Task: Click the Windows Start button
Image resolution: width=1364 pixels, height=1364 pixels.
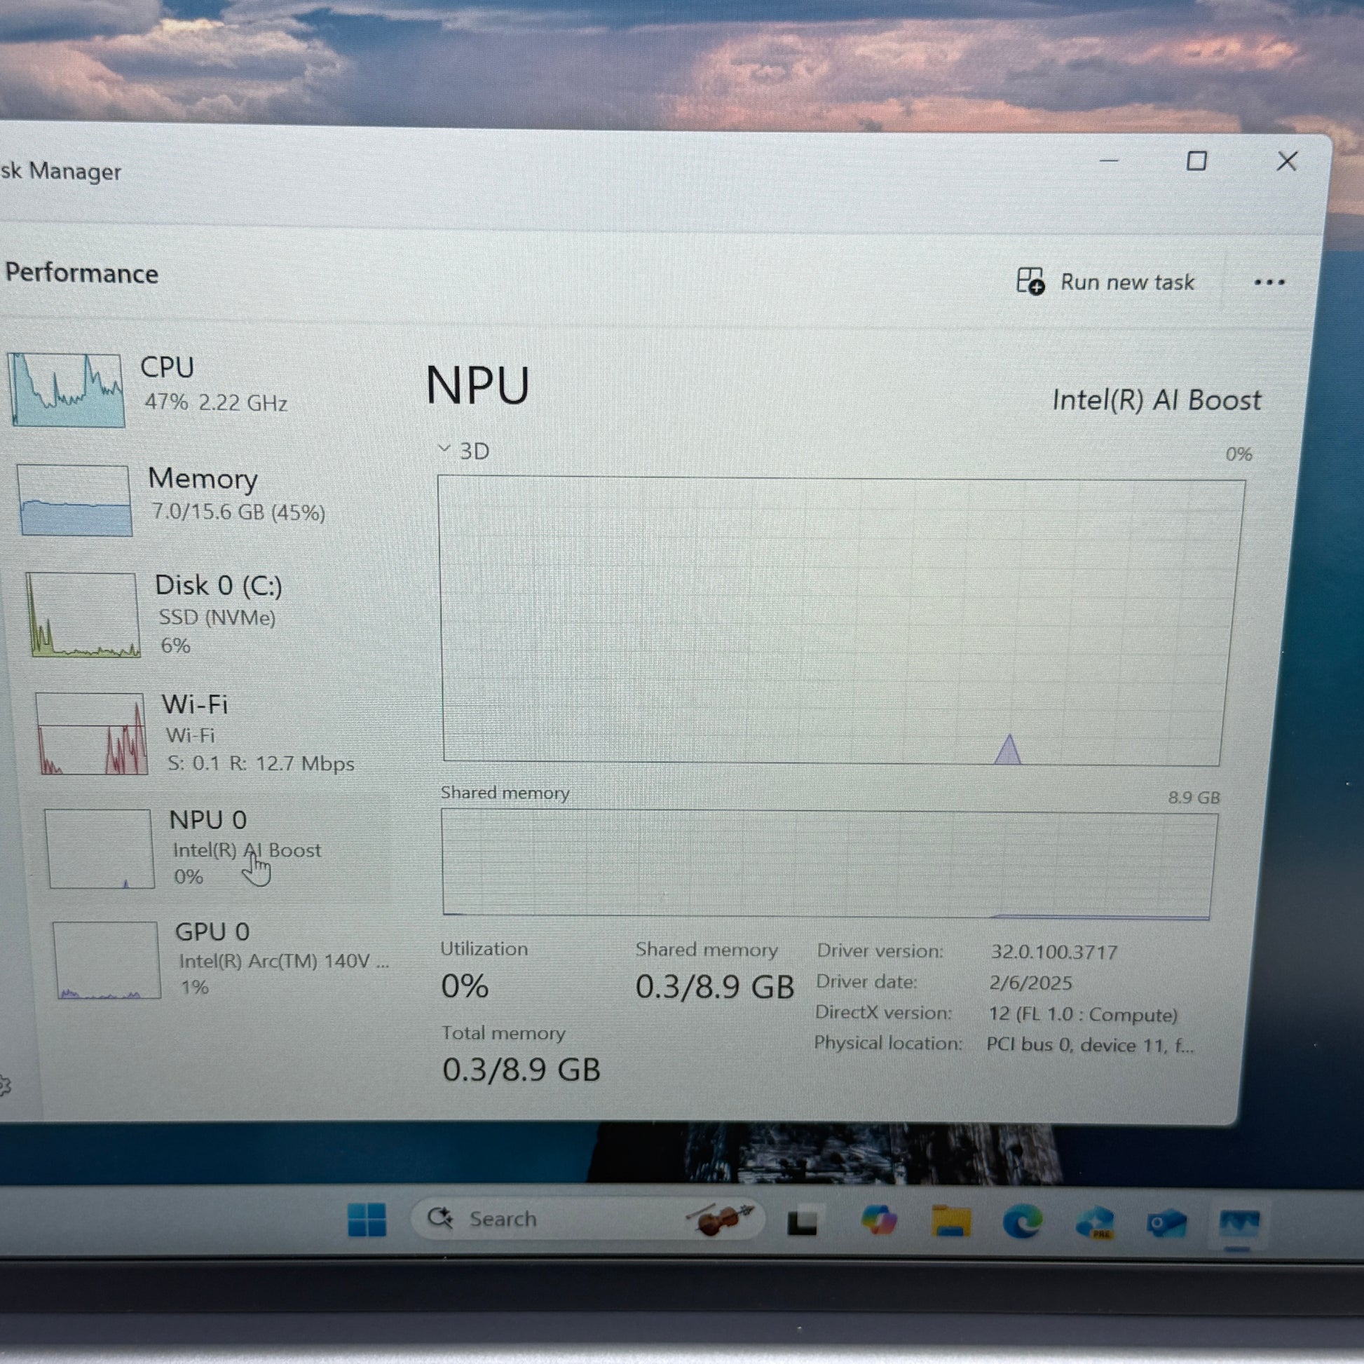Action: [x=367, y=1220]
